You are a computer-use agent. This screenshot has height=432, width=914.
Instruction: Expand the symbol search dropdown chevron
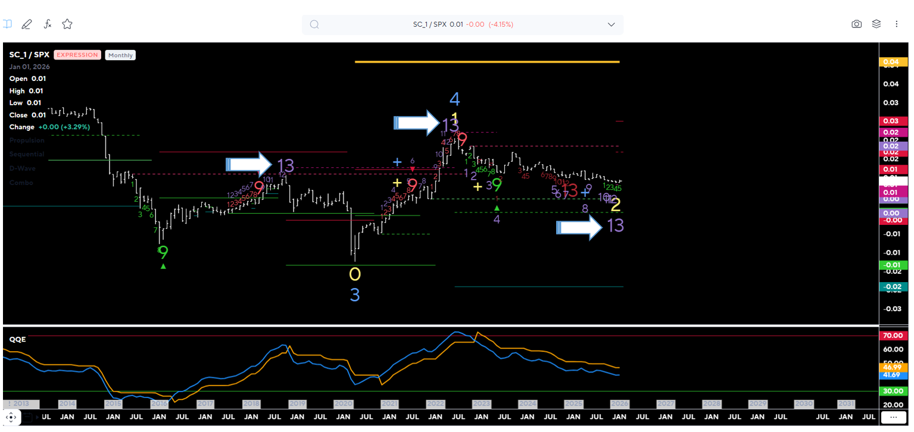pyautogui.click(x=611, y=24)
